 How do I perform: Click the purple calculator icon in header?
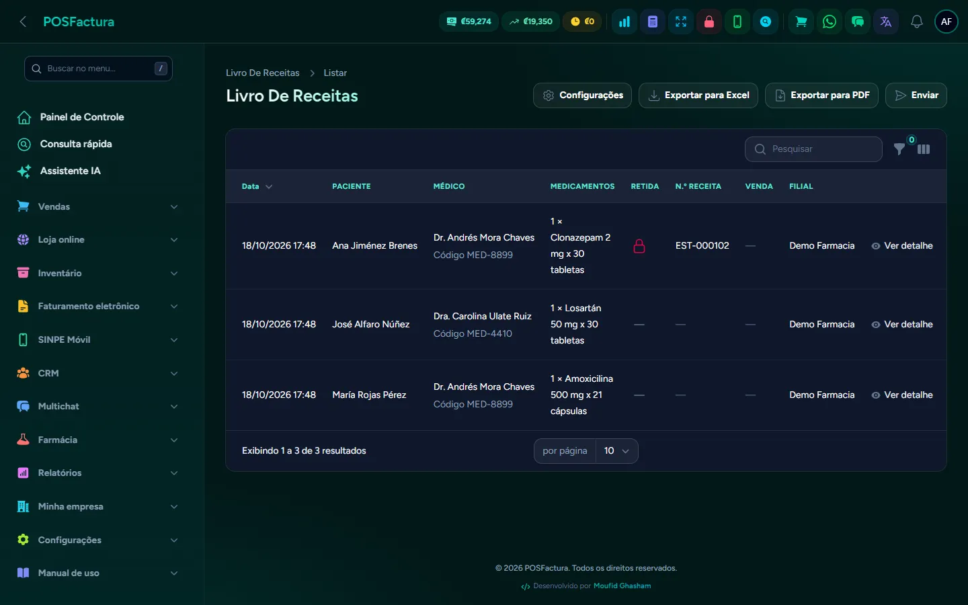[653, 22]
